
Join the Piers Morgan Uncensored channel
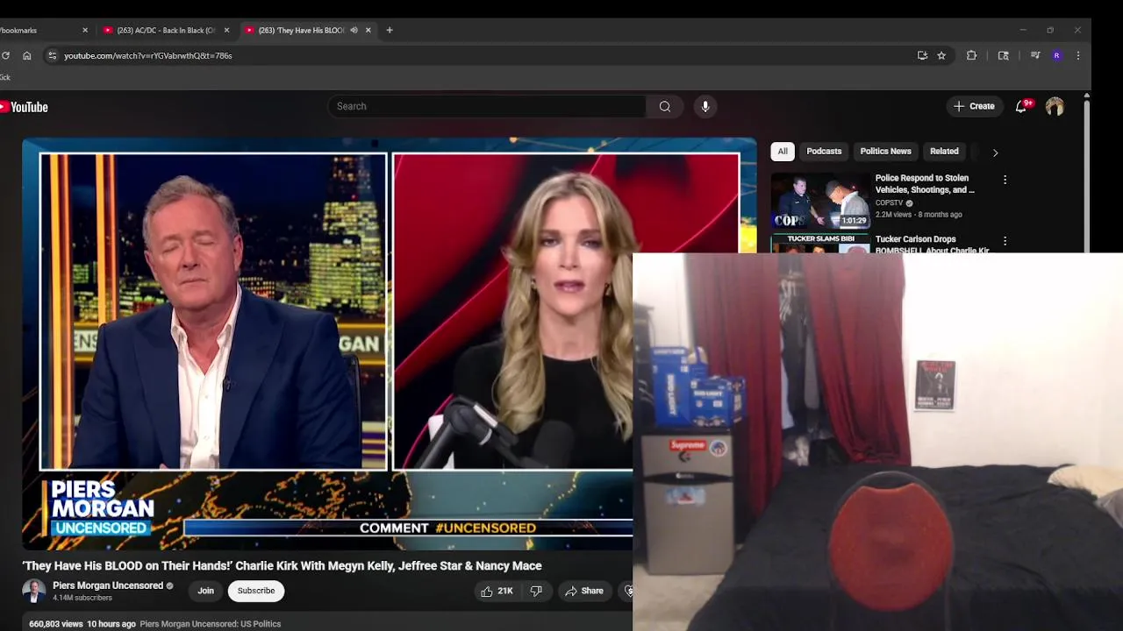pos(205,592)
